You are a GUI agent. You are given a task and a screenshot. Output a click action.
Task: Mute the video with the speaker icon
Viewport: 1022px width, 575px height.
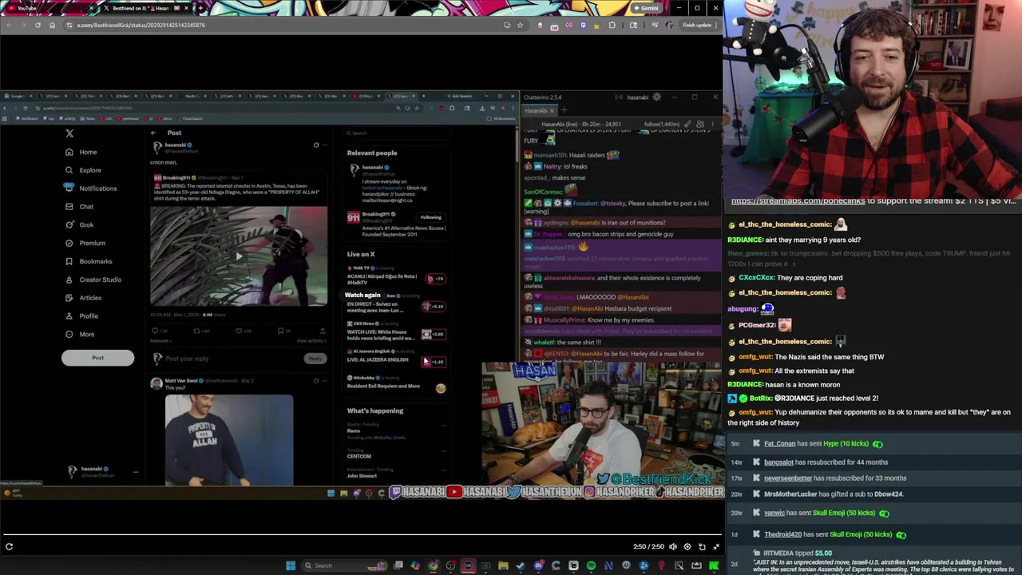pyautogui.click(x=672, y=547)
